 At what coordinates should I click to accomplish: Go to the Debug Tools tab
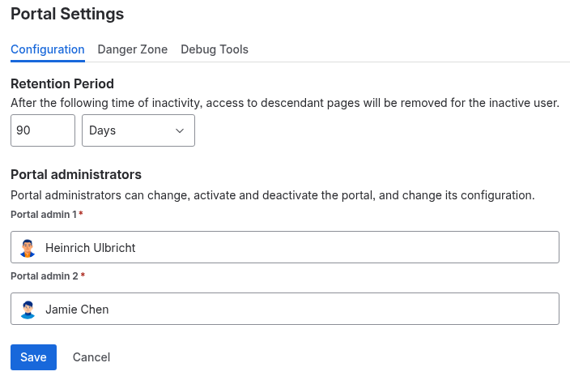pos(215,49)
